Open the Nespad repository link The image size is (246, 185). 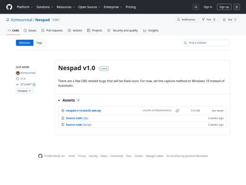(x=42, y=20)
